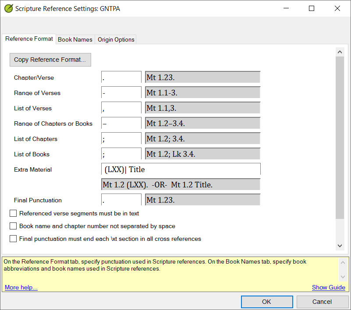Click the help text scroll up arrow
Screen dimensions: 351x310
(x=343, y=262)
